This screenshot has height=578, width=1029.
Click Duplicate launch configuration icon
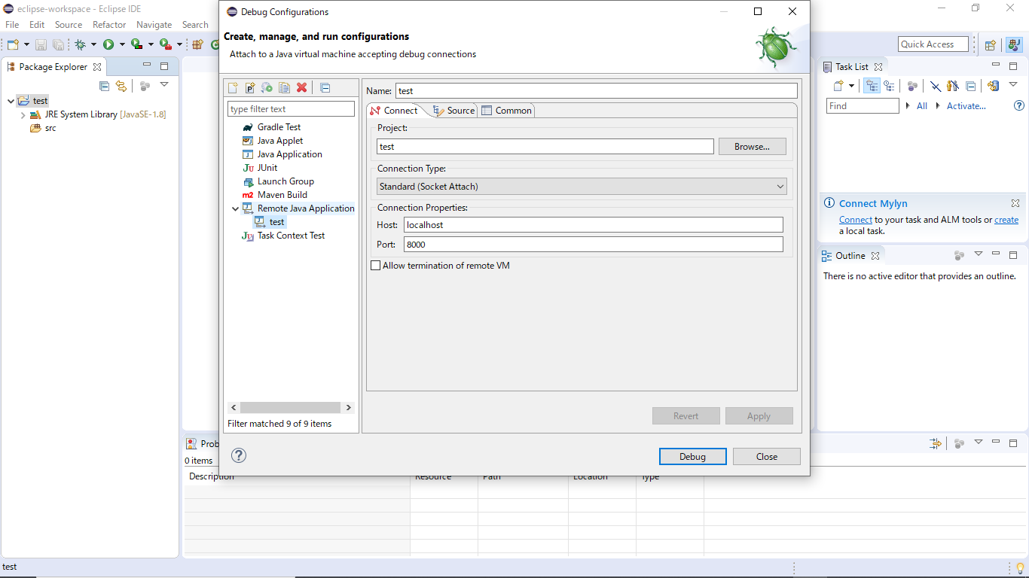pos(284,88)
